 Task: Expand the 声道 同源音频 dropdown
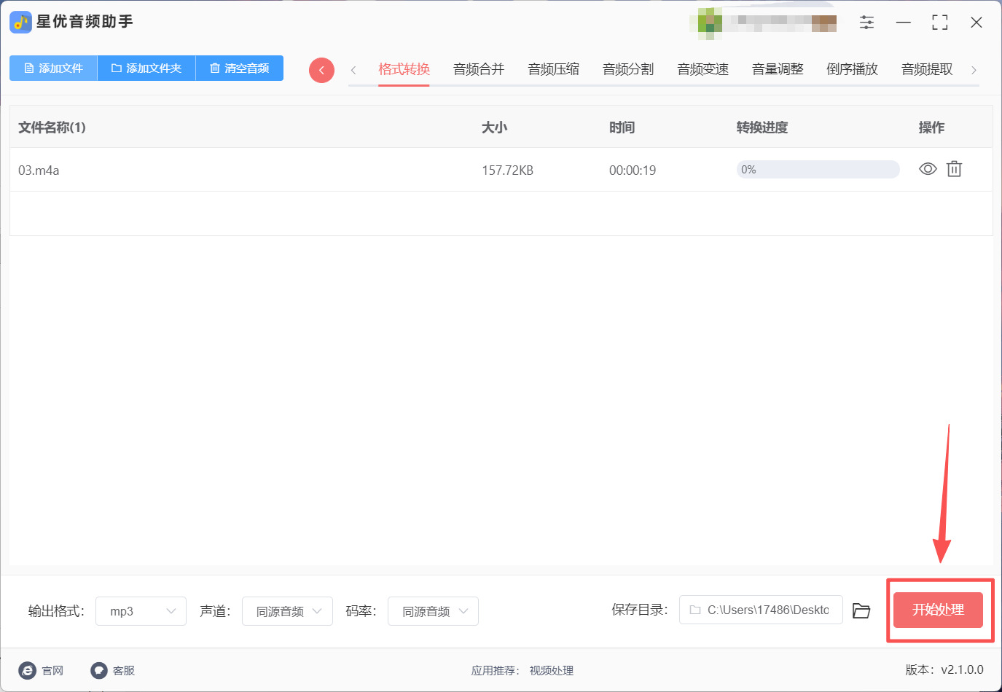287,611
